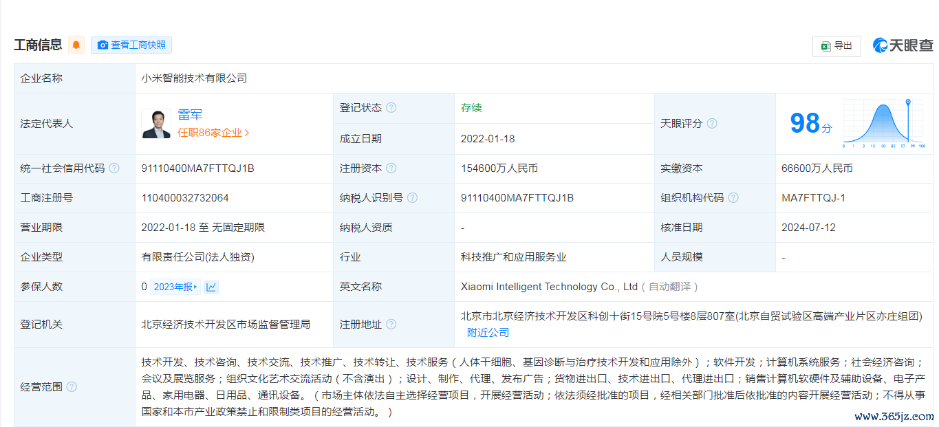The width and height of the screenshot is (939, 427).
Task: Click the trend chart icon beside 2023年报
Action: tap(211, 287)
